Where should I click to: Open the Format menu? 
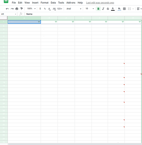pos(44,3)
